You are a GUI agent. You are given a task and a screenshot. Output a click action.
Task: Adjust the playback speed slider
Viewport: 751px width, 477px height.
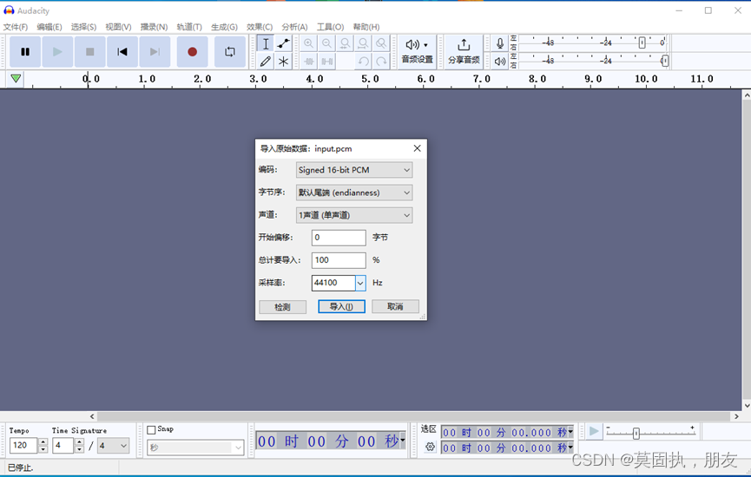click(x=636, y=434)
